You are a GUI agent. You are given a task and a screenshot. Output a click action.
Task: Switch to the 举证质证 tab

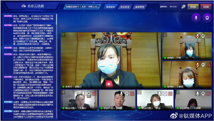pyautogui.click(x=125, y=7)
